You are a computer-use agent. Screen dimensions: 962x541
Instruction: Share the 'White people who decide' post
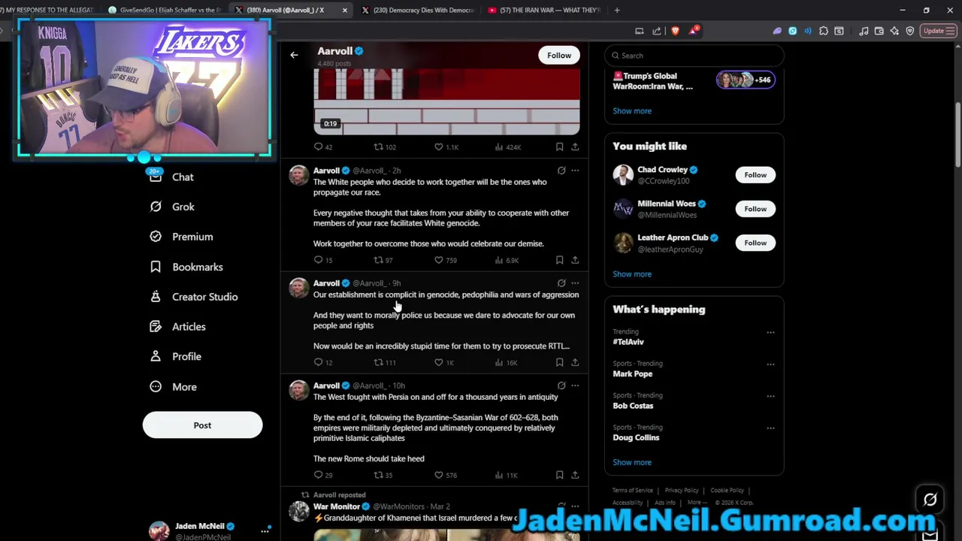point(575,260)
